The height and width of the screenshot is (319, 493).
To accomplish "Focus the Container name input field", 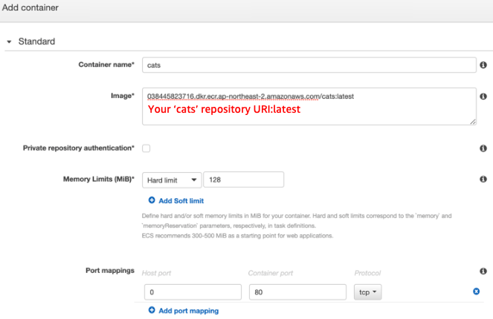I will click(309, 65).
